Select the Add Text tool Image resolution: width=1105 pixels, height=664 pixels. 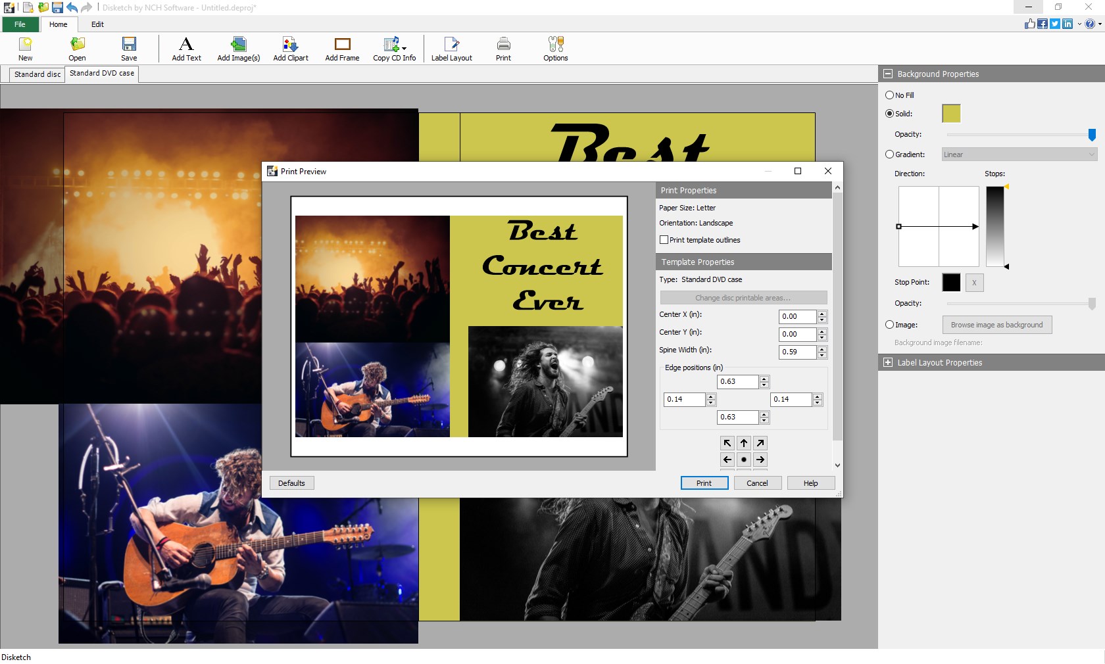point(186,49)
